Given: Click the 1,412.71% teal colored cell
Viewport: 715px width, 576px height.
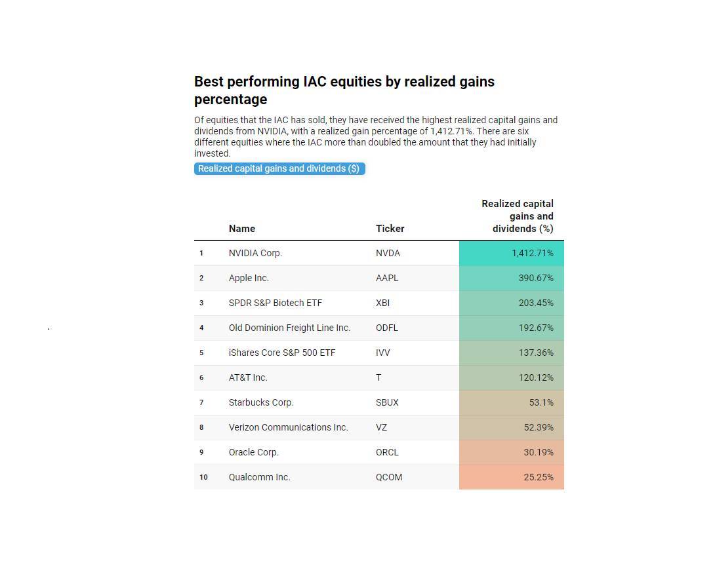Looking at the screenshot, I should [x=512, y=254].
